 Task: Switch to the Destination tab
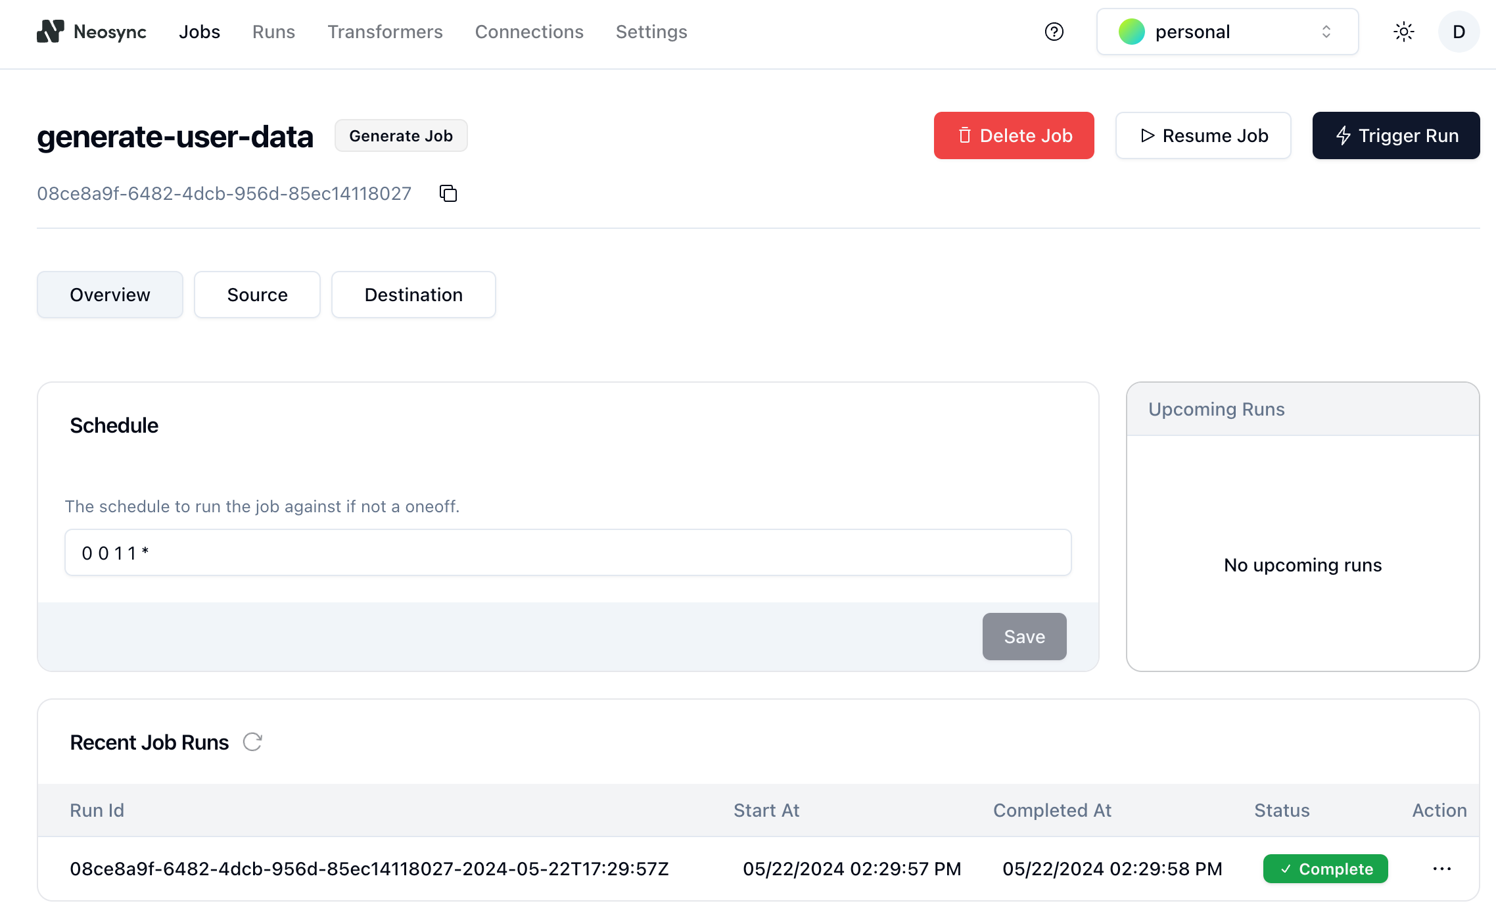[413, 295]
